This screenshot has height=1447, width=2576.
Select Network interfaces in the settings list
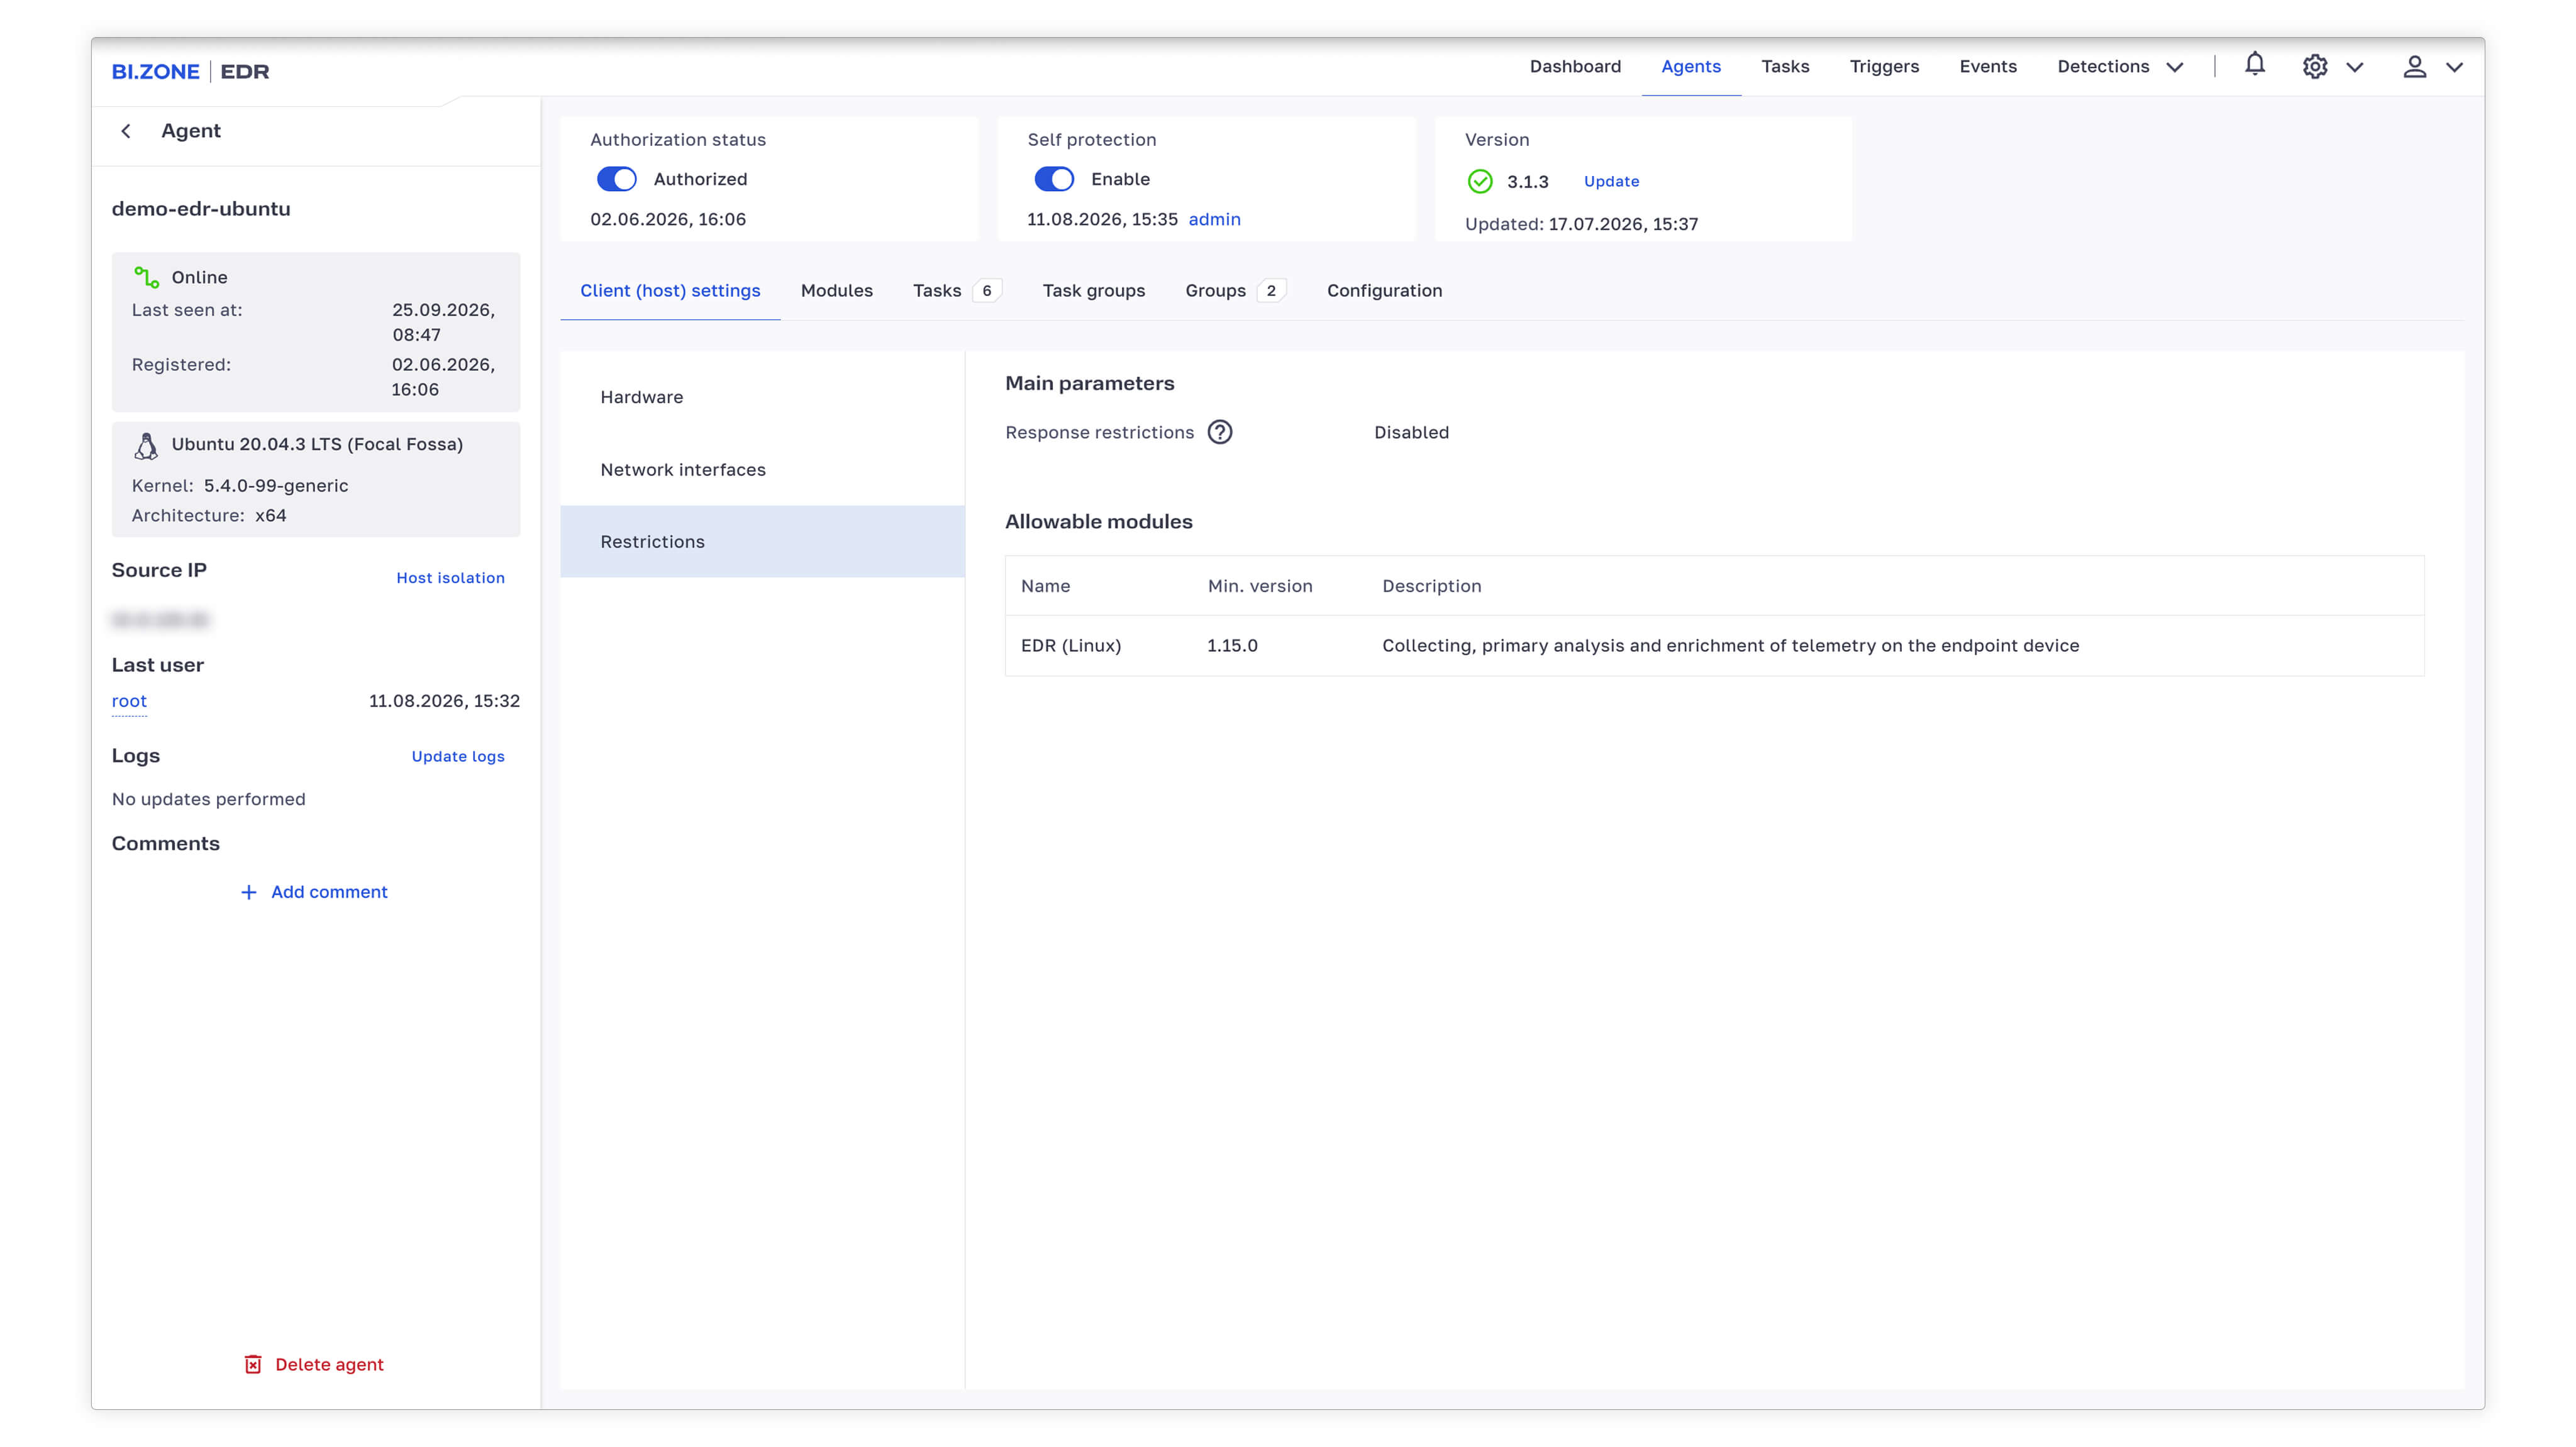point(762,470)
